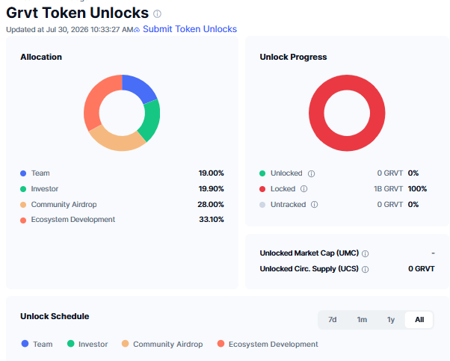Toggle Investor series in Unlock Schedule legend
Viewport: 450px width, 361px height.
click(87, 344)
